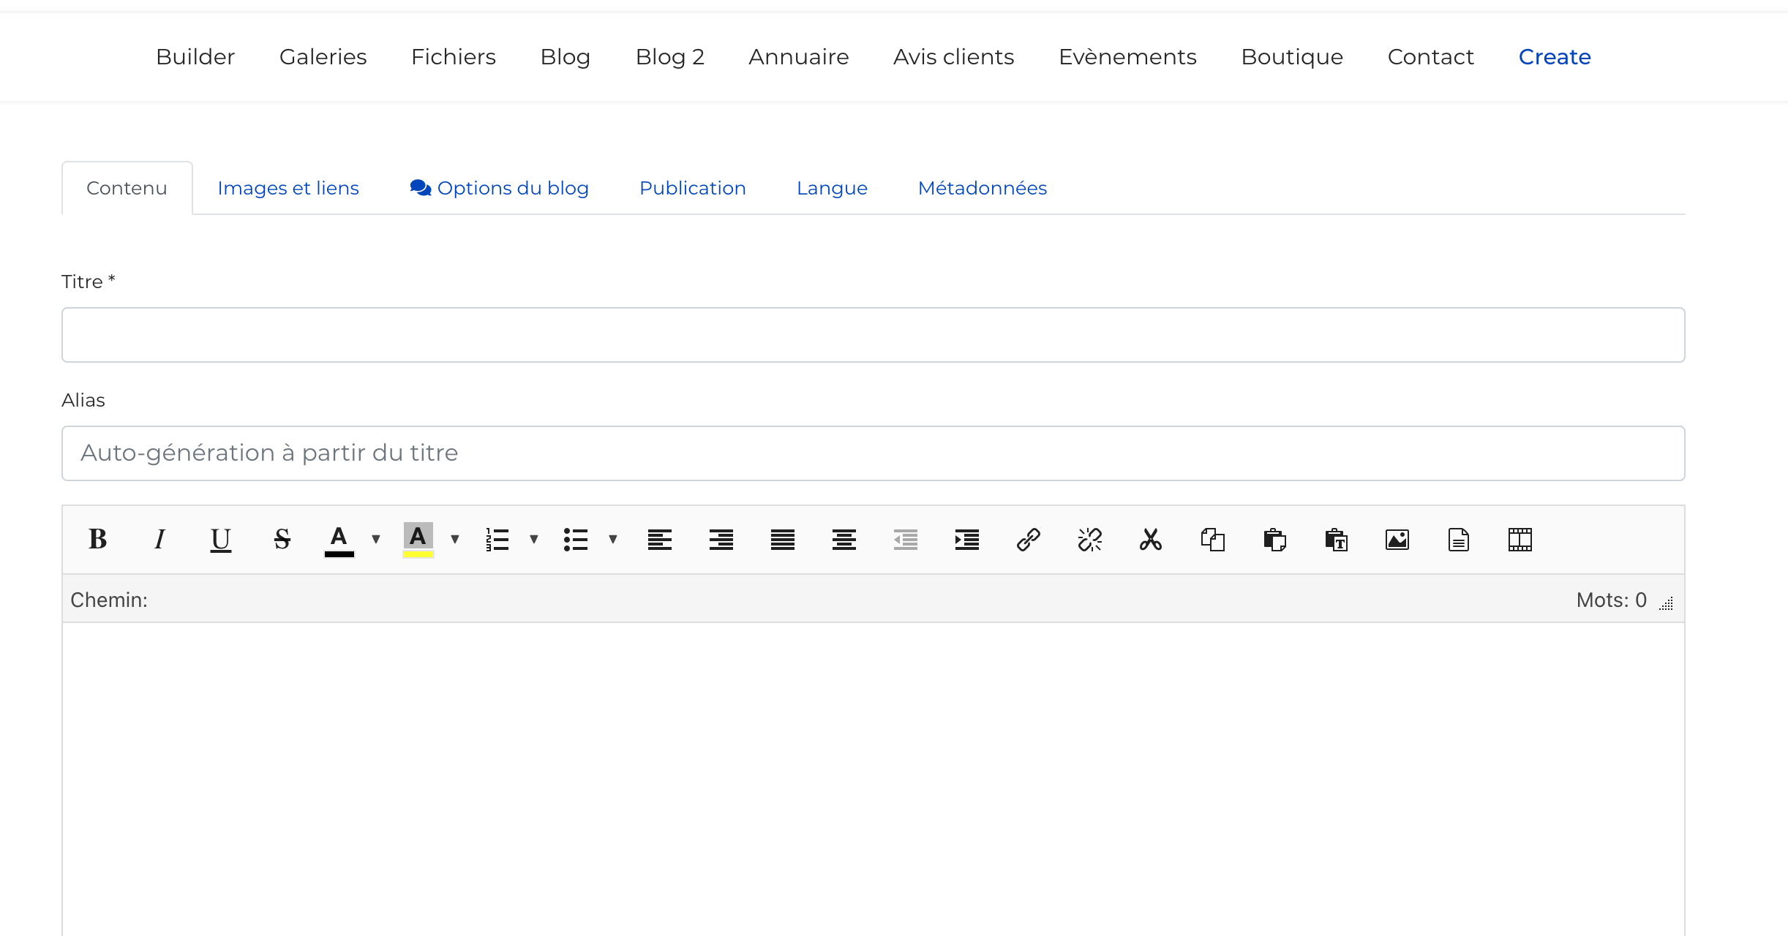Open the bullet list style dropdown

pos(614,540)
